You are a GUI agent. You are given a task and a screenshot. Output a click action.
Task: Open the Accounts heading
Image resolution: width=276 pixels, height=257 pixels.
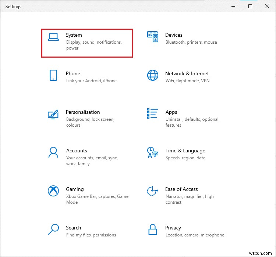coord(77,151)
